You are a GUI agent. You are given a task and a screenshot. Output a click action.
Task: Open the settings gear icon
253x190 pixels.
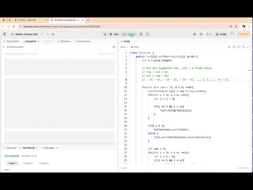[201, 34]
